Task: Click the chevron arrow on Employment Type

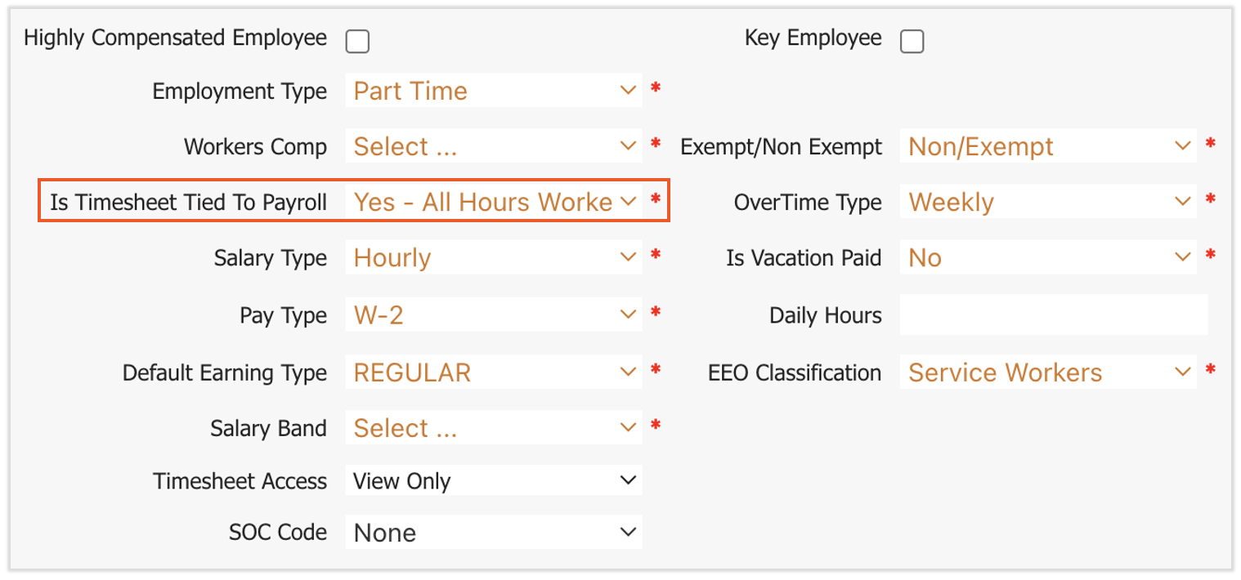Action: click(628, 91)
